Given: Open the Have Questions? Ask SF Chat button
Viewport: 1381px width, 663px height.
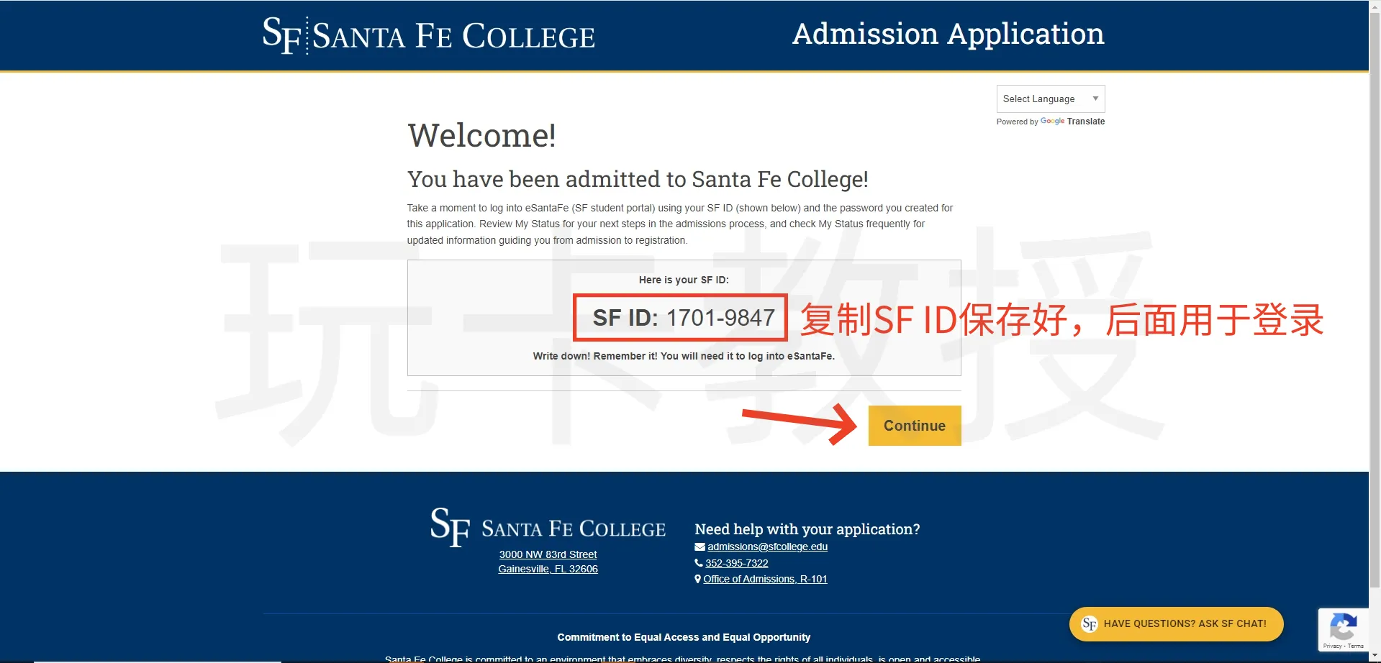Looking at the screenshot, I should [x=1184, y=624].
